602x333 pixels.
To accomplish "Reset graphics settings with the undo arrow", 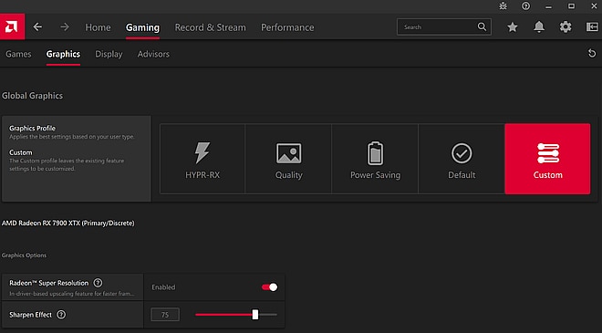I will [592, 54].
